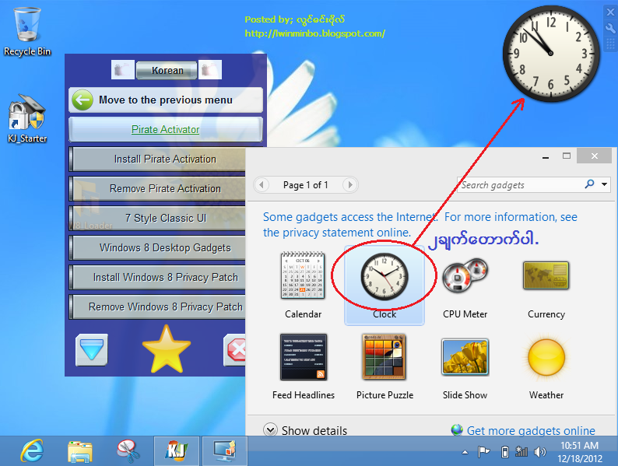This screenshot has height=466, width=618.
Task: Close the desktop clock gadget
Action: [x=610, y=12]
